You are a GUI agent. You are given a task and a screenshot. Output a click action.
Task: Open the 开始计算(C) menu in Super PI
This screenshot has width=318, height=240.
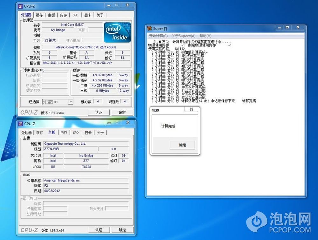[158, 36]
